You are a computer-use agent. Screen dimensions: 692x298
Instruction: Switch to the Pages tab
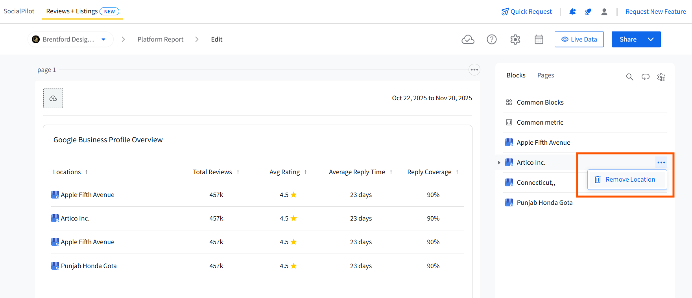(x=546, y=75)
